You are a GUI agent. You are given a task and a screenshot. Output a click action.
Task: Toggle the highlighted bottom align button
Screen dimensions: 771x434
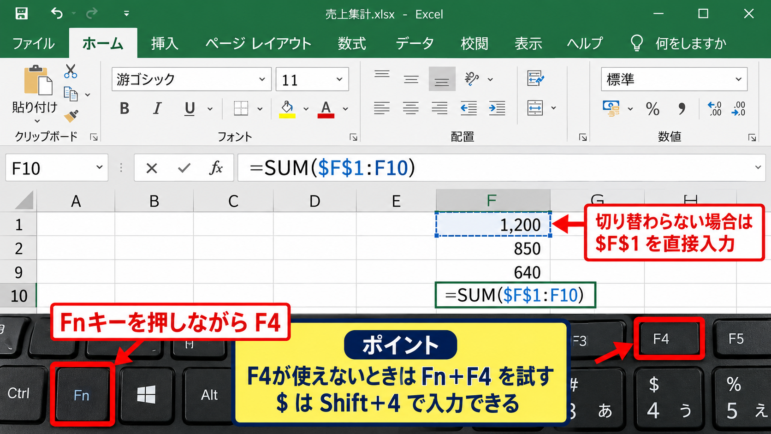tap(442, 79)
